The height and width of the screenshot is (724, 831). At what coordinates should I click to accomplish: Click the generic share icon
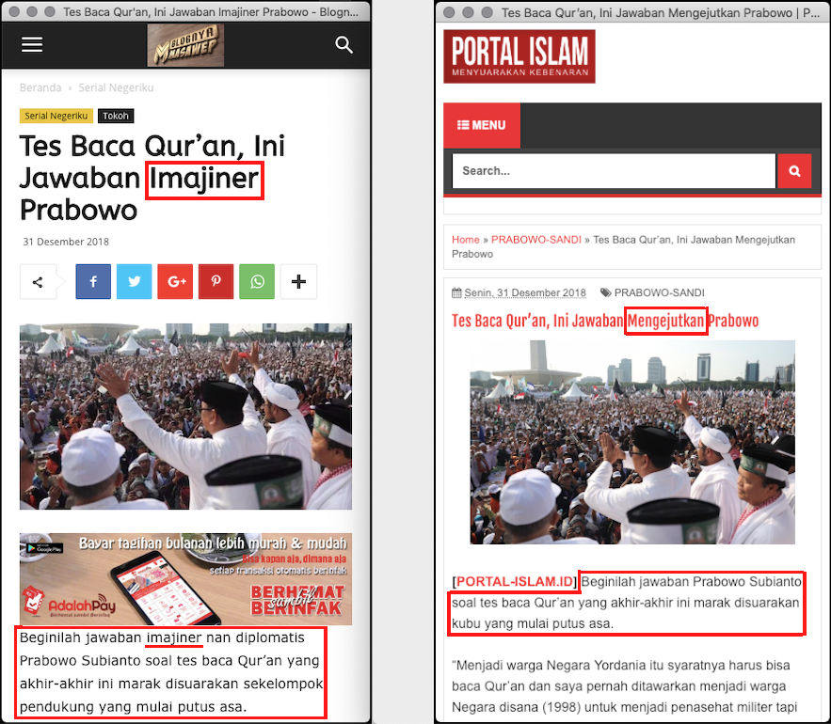coord(38,282)
